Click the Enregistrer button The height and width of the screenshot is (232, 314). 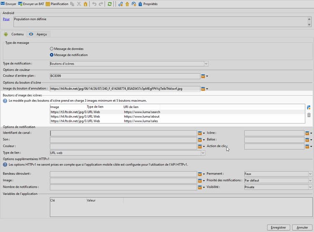278,227
